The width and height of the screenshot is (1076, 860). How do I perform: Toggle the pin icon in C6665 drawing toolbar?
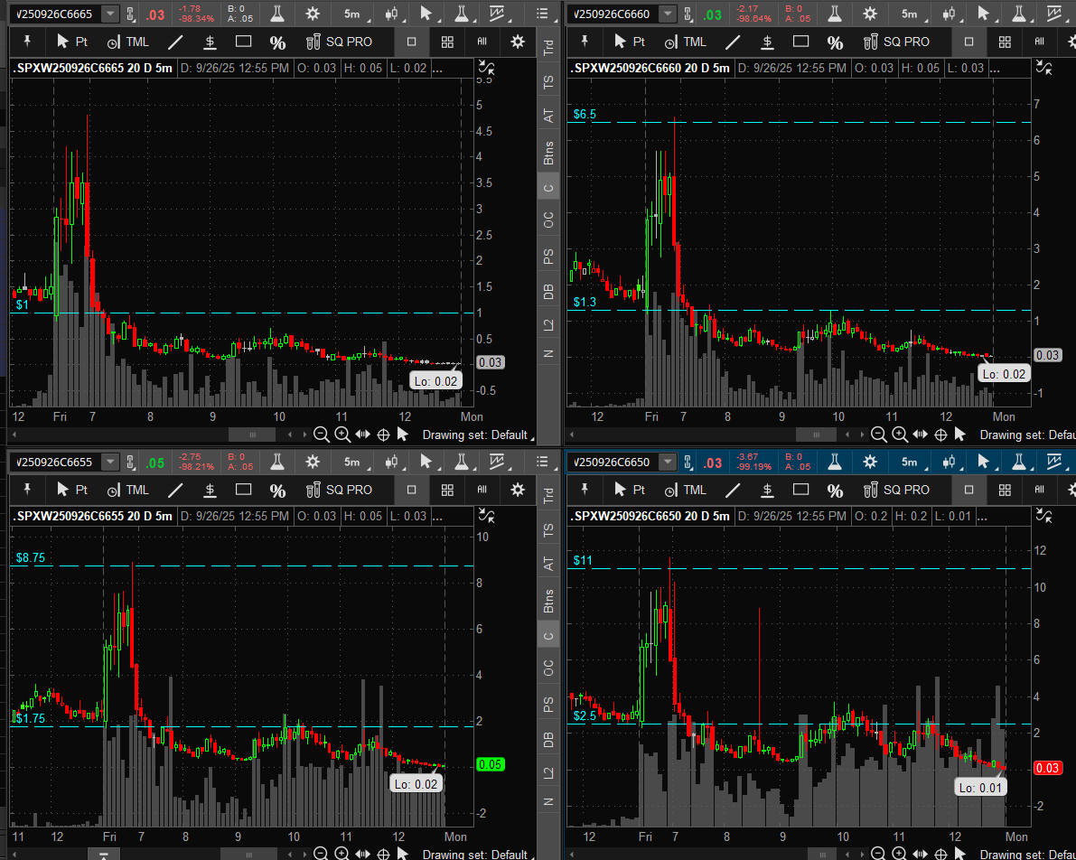coord(28,42)
